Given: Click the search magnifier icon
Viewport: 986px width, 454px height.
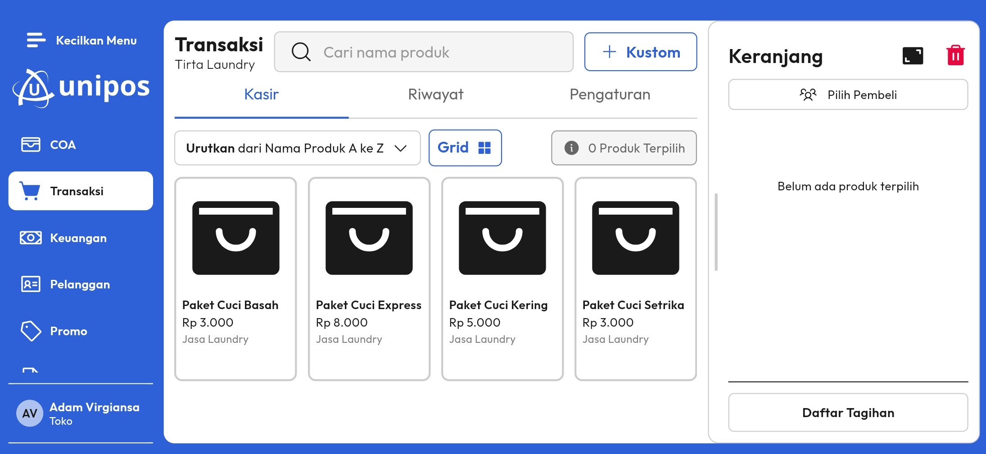Looking at the screenshot, I should point(301,52).
